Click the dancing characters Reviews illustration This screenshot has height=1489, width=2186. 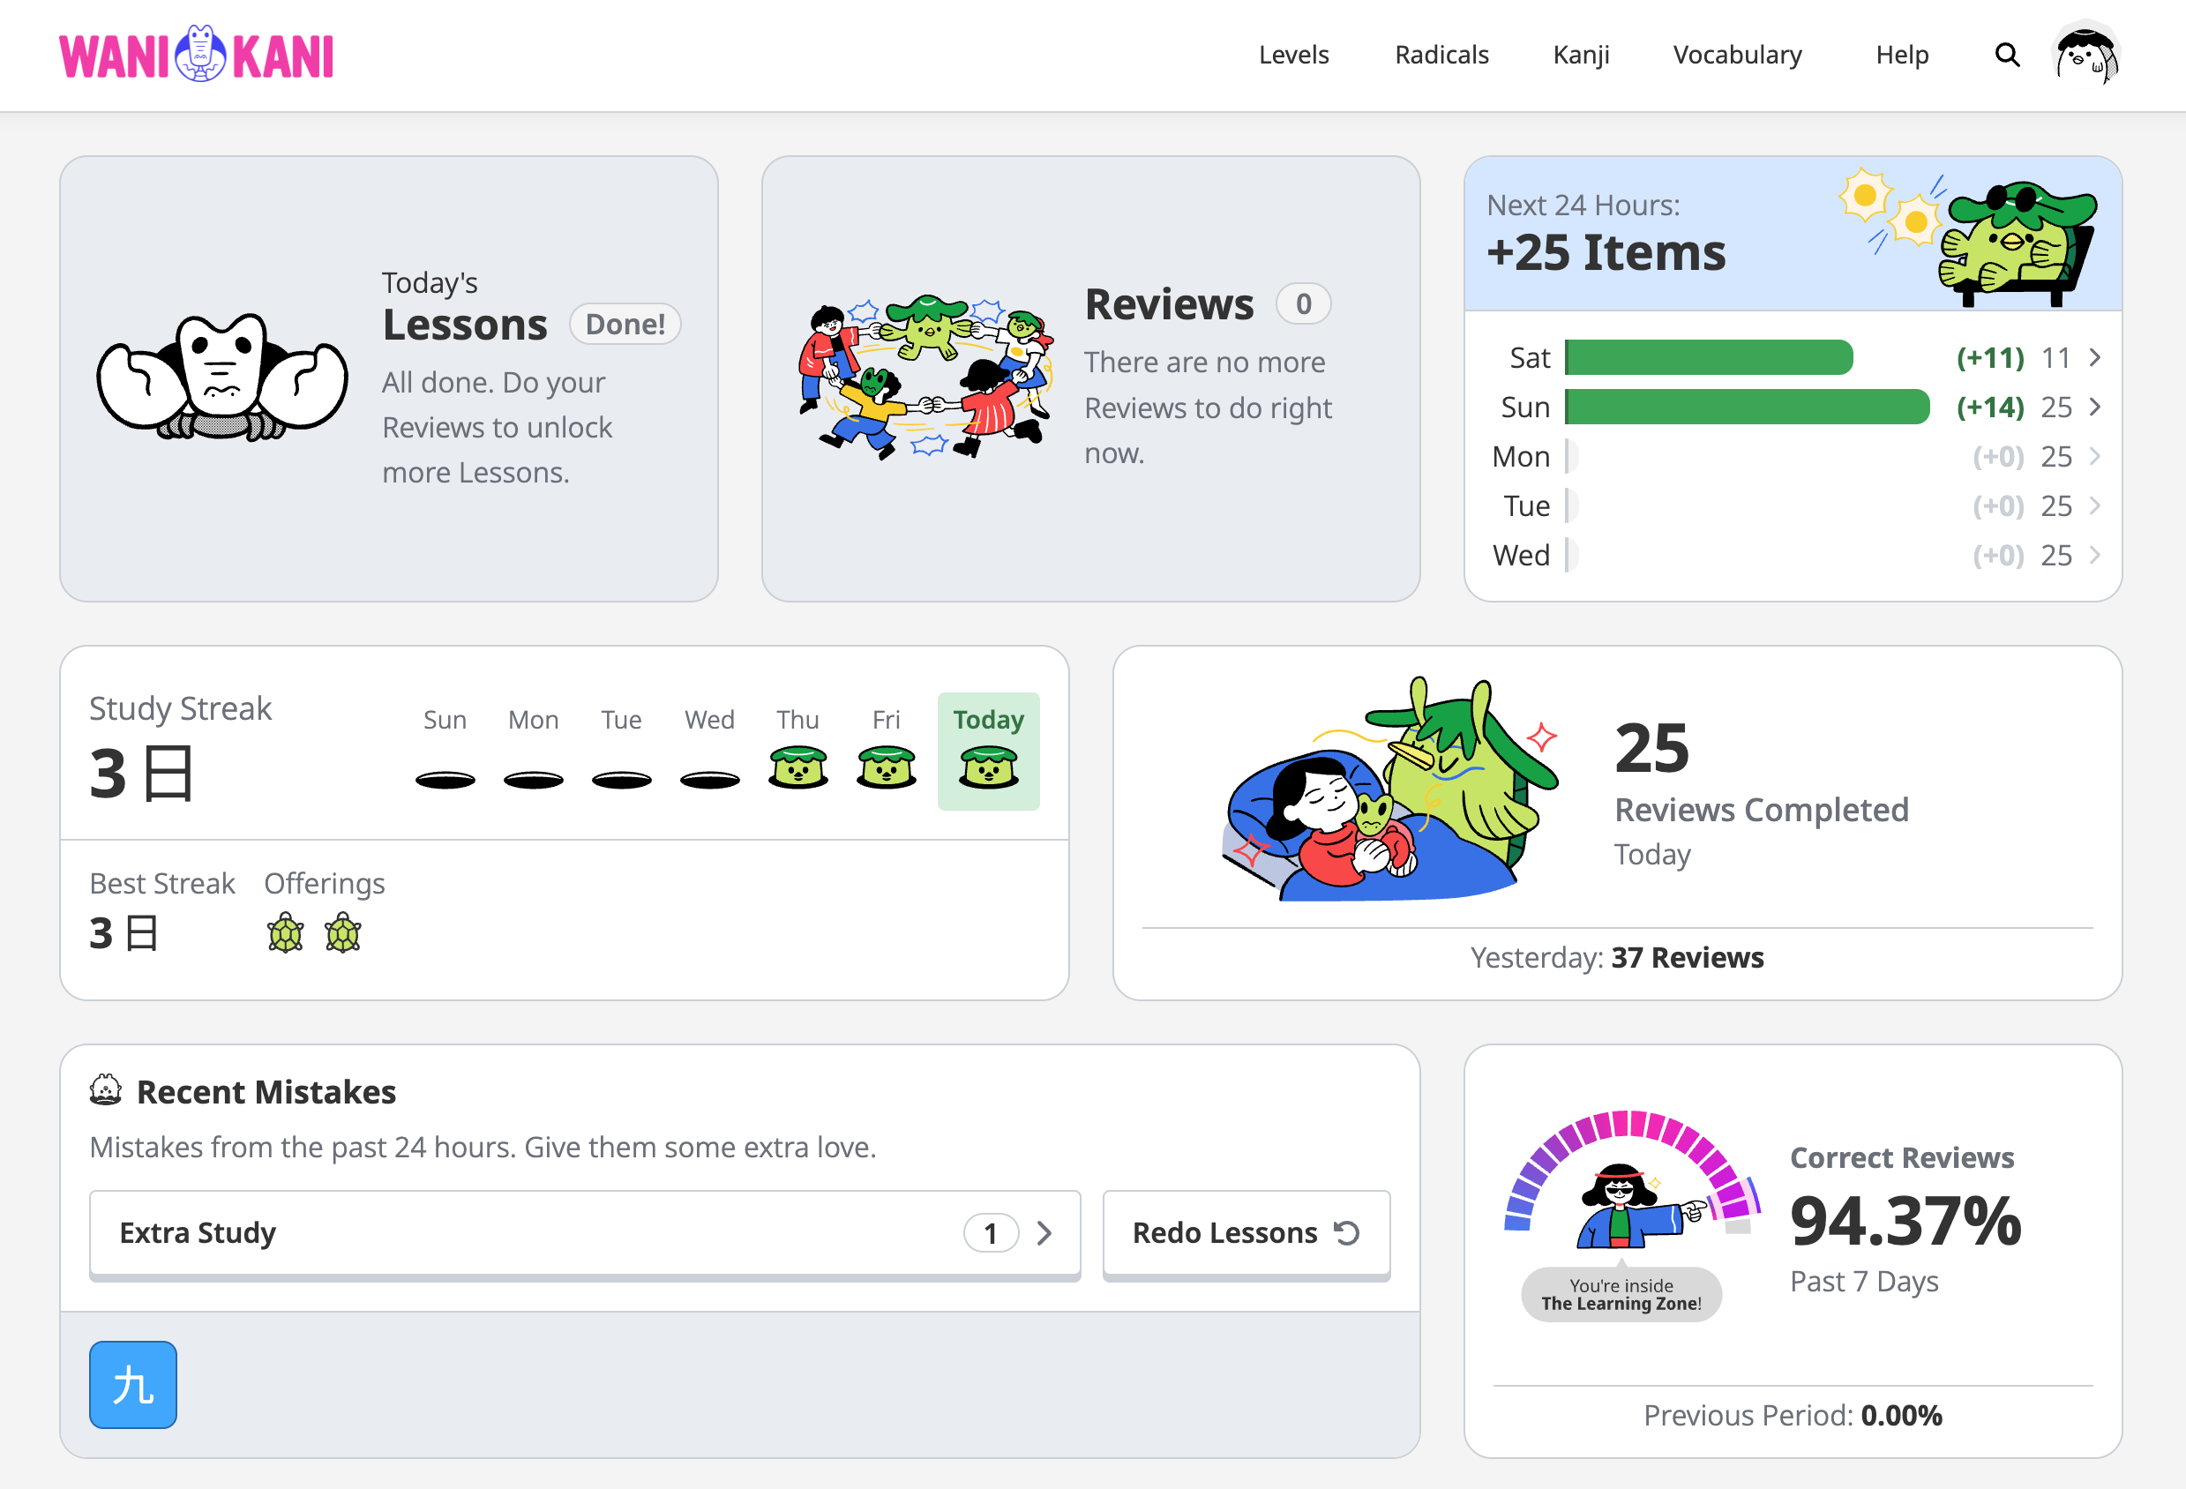pos(925,378)
